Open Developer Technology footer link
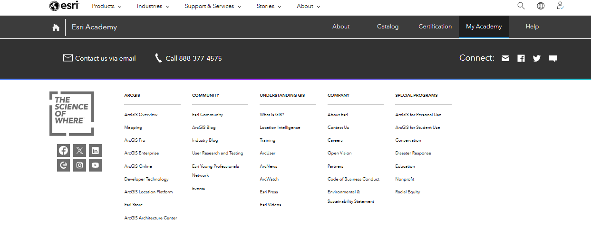The image size is (591, 227). 146,179
